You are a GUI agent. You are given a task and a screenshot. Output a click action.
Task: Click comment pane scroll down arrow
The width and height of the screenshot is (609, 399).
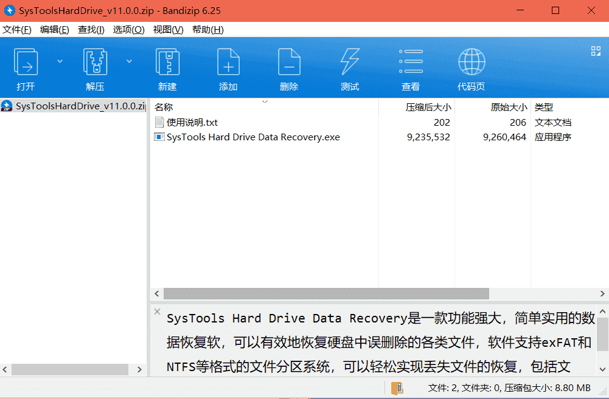[602, 369]
